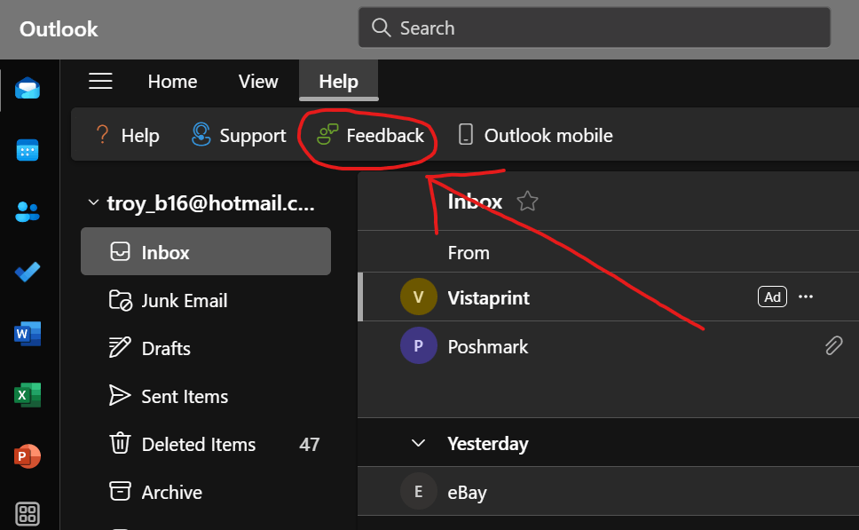Viewport: 859px width, 530px height.
Task: Open the eBay email
Action: (608, 491)
